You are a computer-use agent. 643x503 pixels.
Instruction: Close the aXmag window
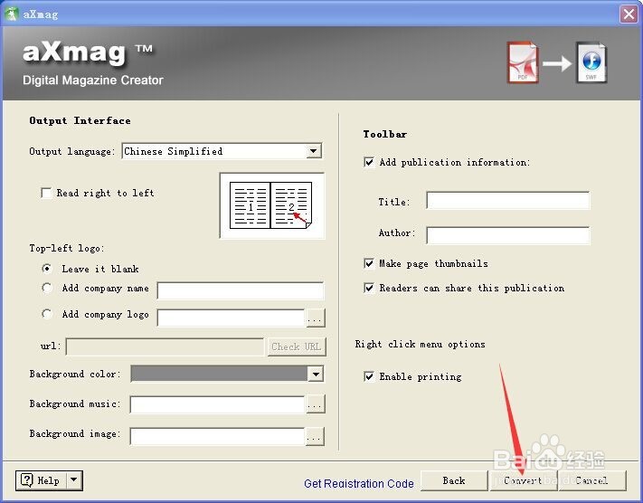(629, 14)
